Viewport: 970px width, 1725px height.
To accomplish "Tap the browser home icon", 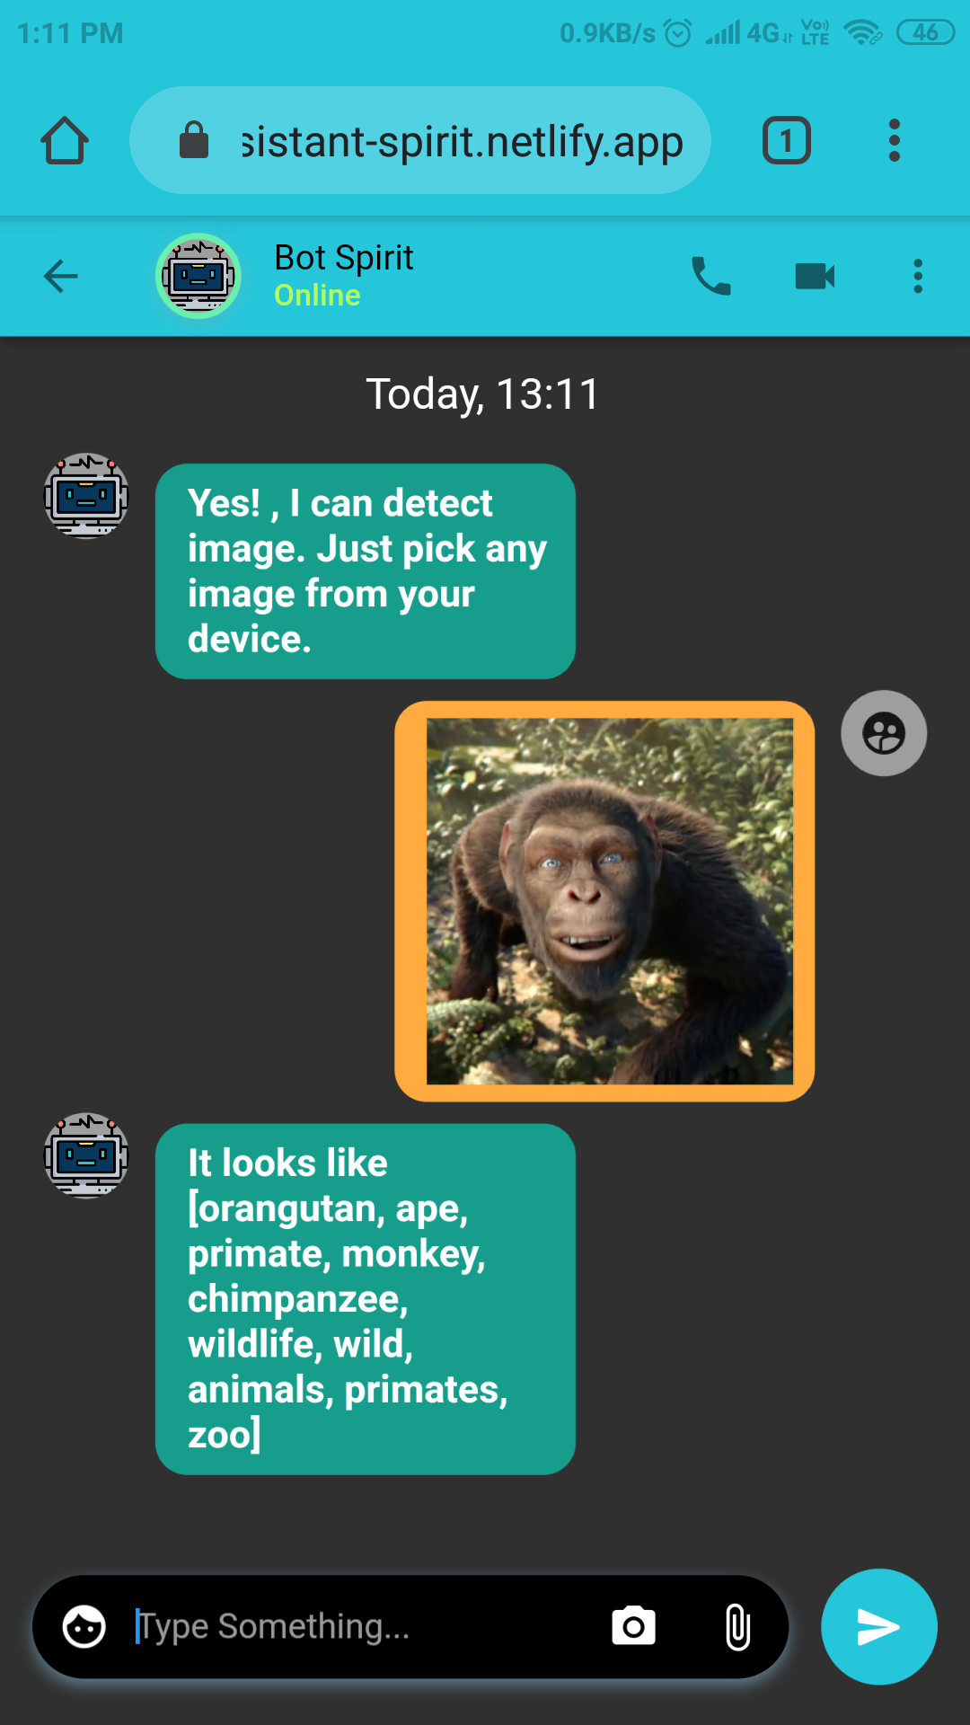I will 65,141.
